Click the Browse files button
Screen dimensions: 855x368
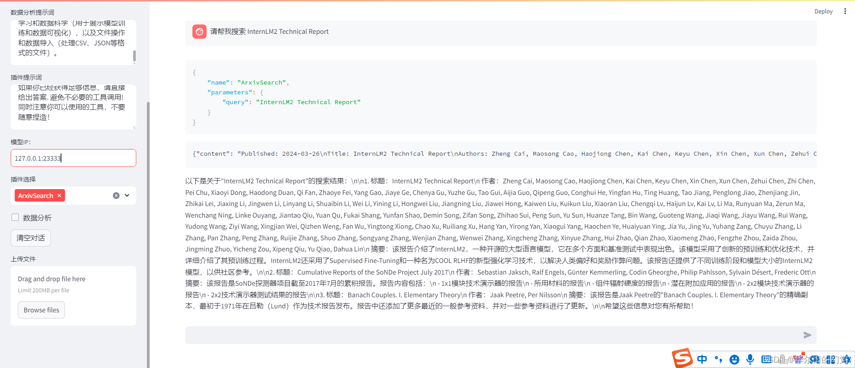point(41,310)
